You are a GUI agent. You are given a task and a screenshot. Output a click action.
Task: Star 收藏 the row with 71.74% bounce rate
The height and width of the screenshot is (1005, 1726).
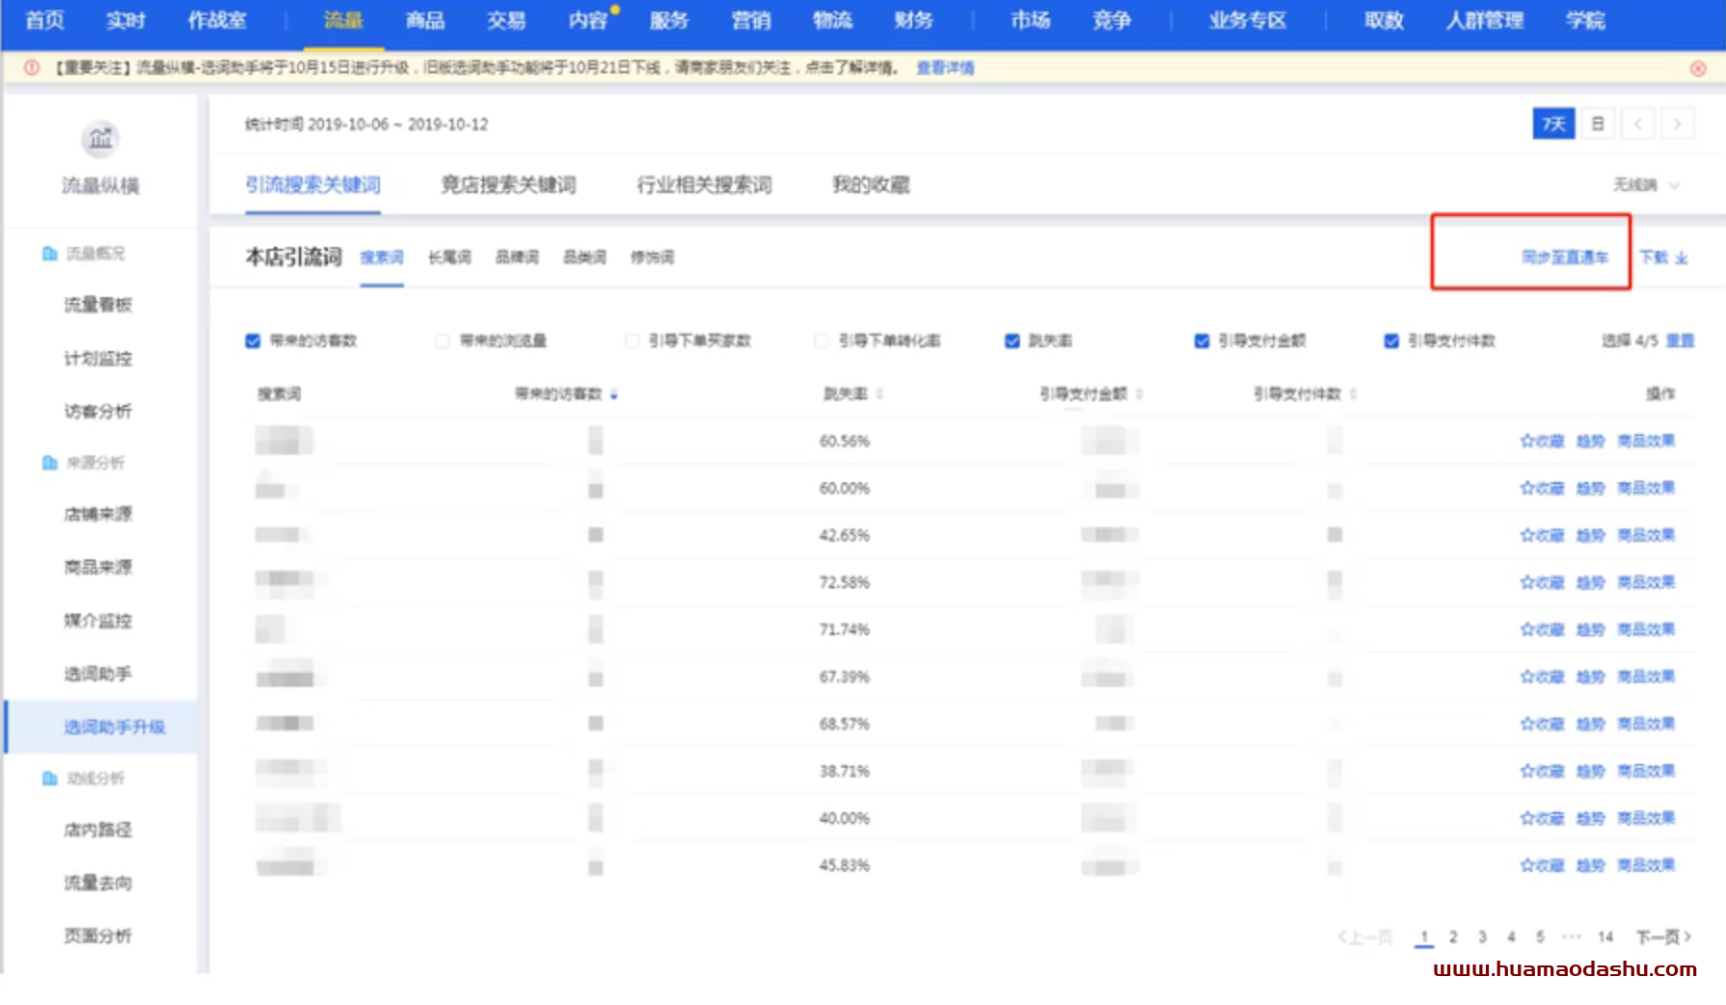1542,630
